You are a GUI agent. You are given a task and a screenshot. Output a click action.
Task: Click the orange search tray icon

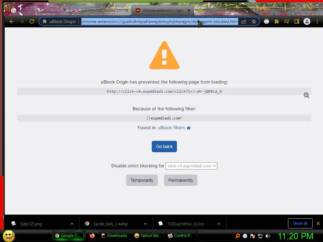(x=238, y=236)
